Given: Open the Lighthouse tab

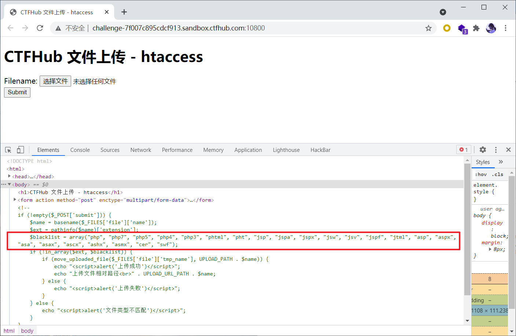Looking at the screenshot, I should [286, 150].
